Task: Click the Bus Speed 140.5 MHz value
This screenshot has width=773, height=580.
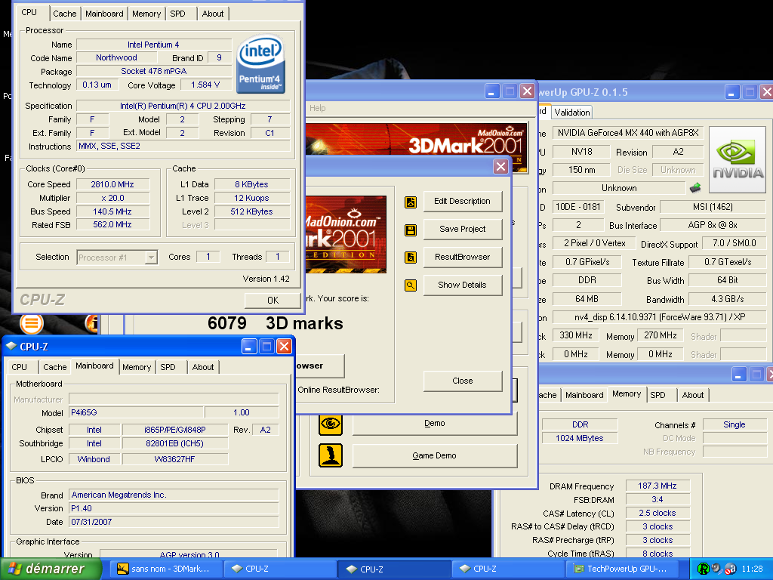Action: tap(112, 211)
